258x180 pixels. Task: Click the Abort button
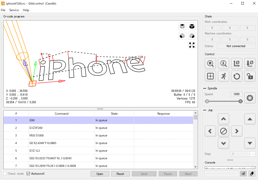click(x=188, y=174)
